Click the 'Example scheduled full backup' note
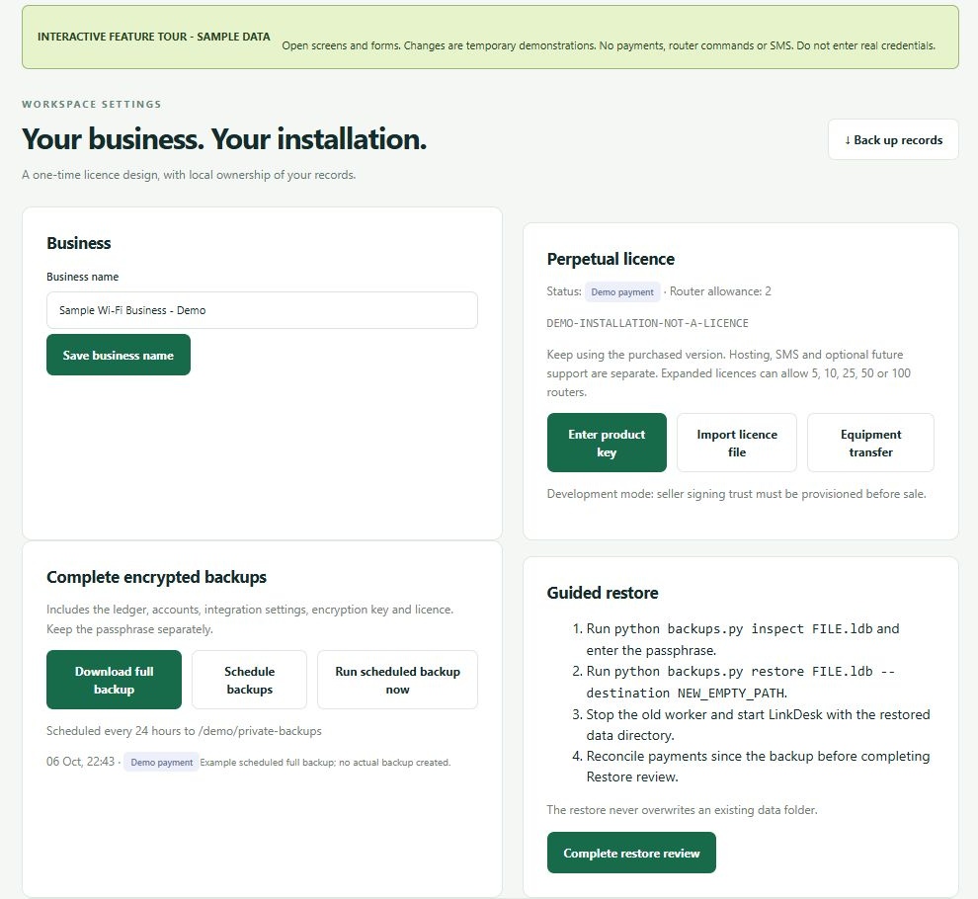978x899 pixels. point(325,763)
